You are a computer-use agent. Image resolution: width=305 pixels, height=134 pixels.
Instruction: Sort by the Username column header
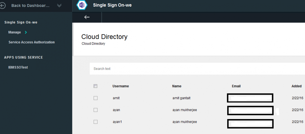tap(120, 86)
